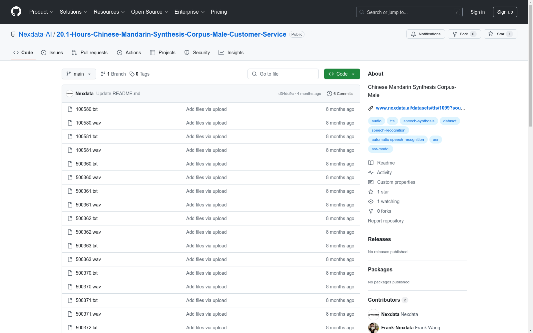
Task: Click the fork icon next to 0 forks
Action: tap(371, 211)
